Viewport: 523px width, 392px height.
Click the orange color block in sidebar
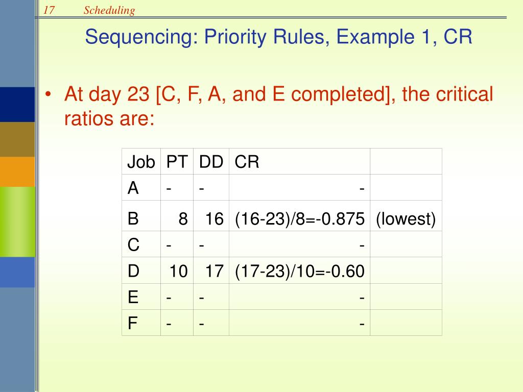click(x=17, y=171)
